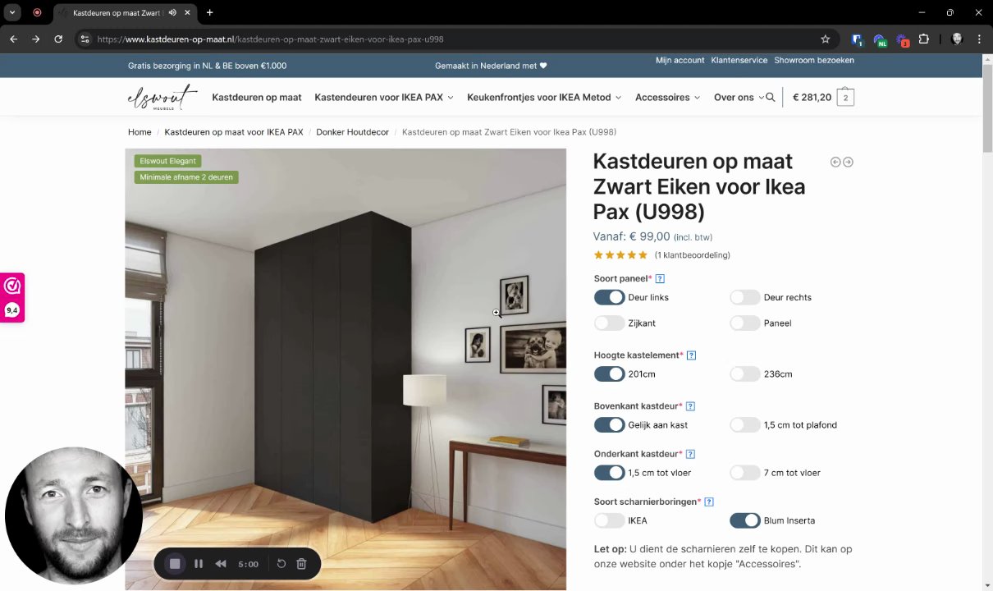Open help icon next to Onderkant kastdeur

pyautogui.click(x=690, y=454)
